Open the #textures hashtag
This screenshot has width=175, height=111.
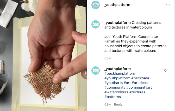(x=137, y=92)
